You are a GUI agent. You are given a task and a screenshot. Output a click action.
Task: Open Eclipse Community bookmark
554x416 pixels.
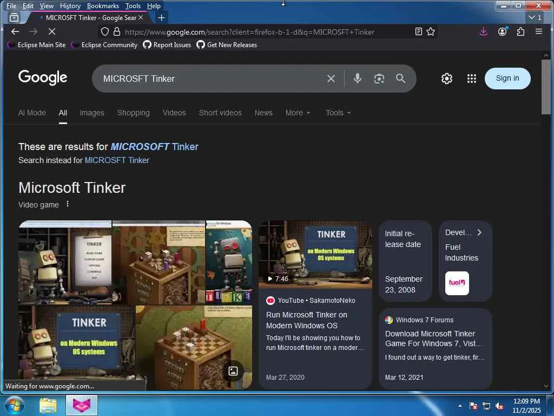click(x=104, y=45)
